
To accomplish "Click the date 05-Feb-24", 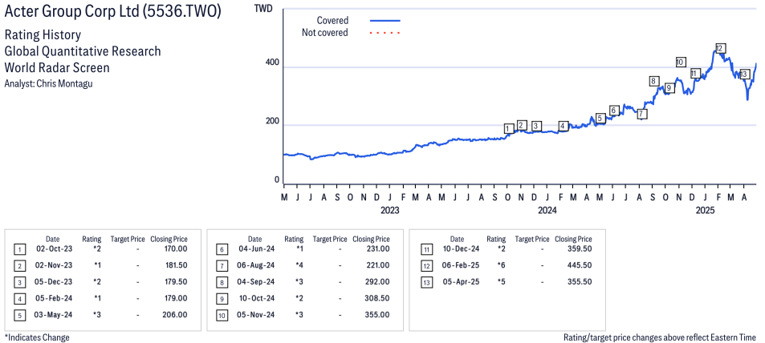I will pyautogui.click(x=54, y=298).
